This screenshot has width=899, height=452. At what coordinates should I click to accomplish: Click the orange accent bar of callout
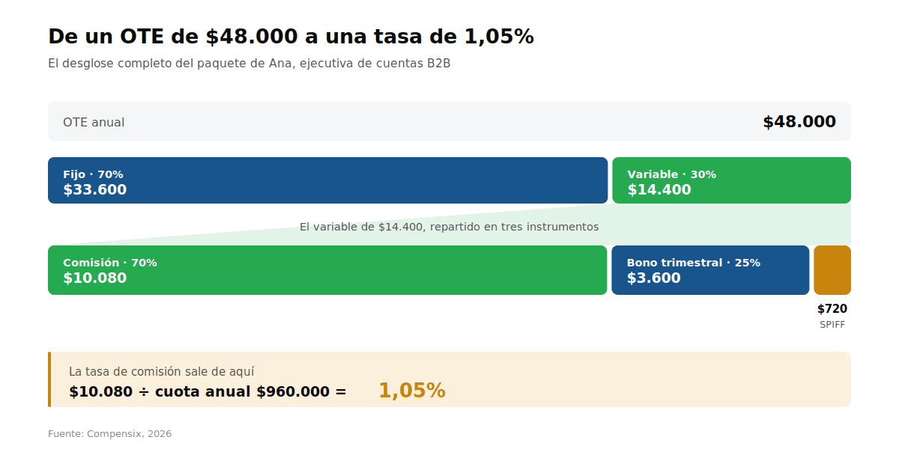pos(49,379)
